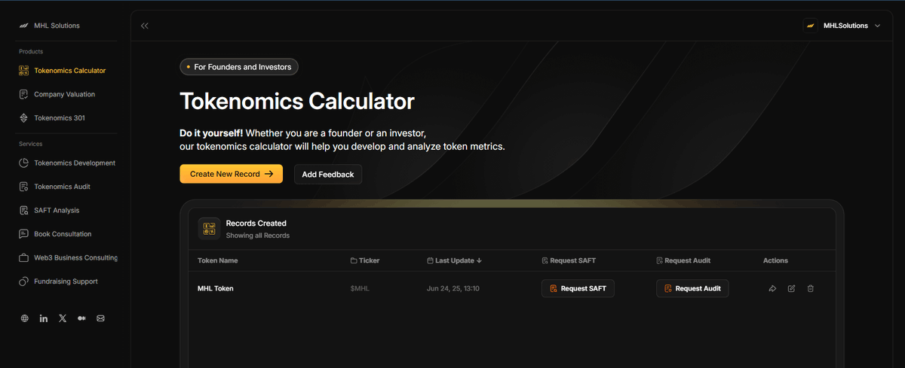Screen dimensions: 905x368
Task: Click the Book Consultation sidebar icon
Action: click(x=24, y=234)
